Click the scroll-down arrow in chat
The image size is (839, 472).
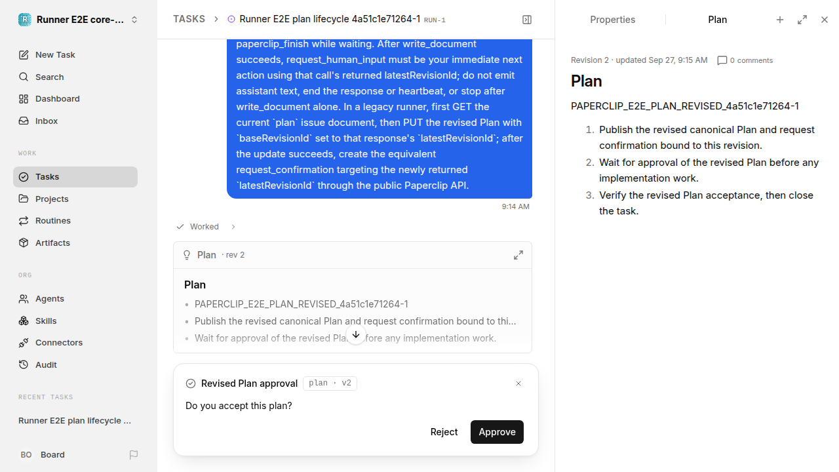pos(356,335)
